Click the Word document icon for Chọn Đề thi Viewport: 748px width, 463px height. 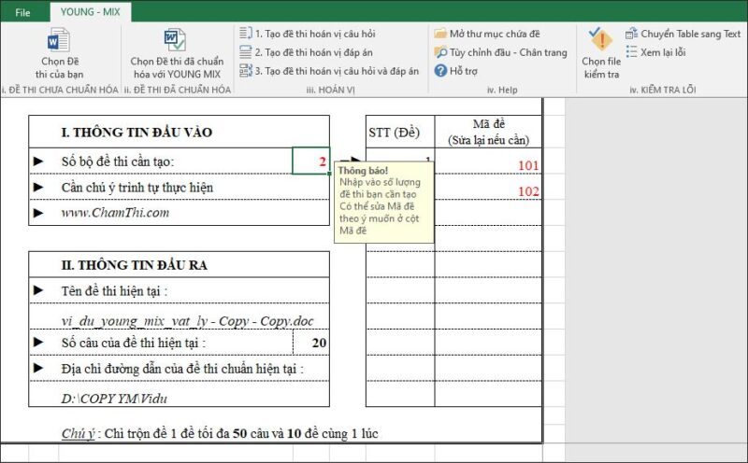(x=59, y=41)
